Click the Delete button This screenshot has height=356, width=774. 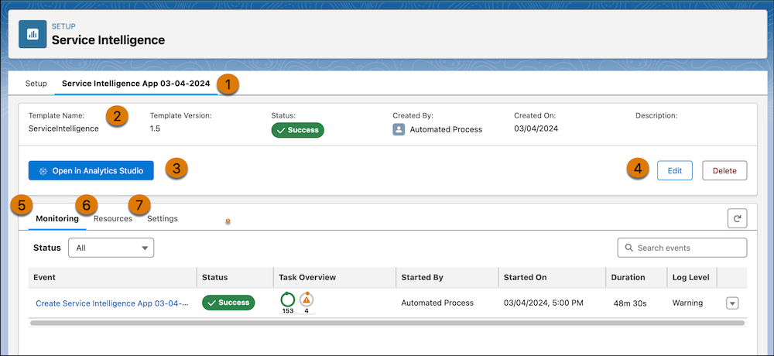(724, 171)
